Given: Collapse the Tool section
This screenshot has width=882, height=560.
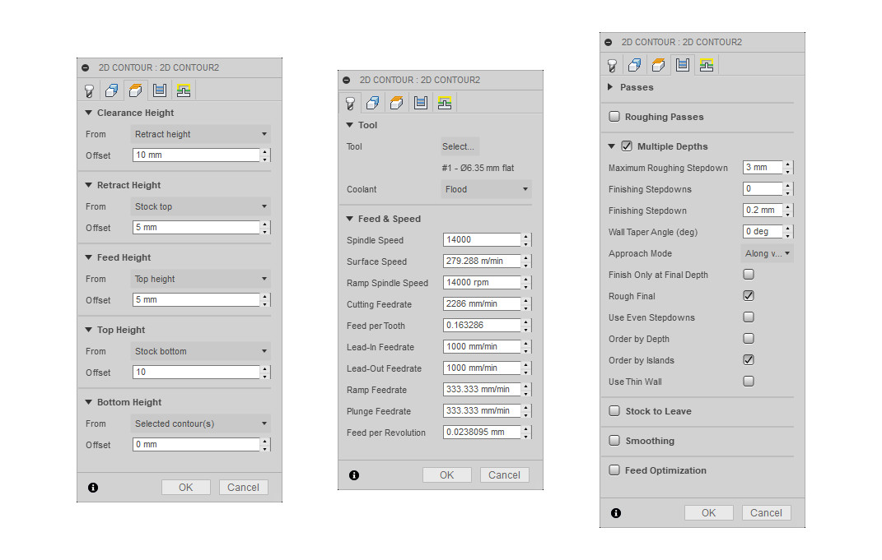Looking at the screenshot, I should [x=349, y=125].
